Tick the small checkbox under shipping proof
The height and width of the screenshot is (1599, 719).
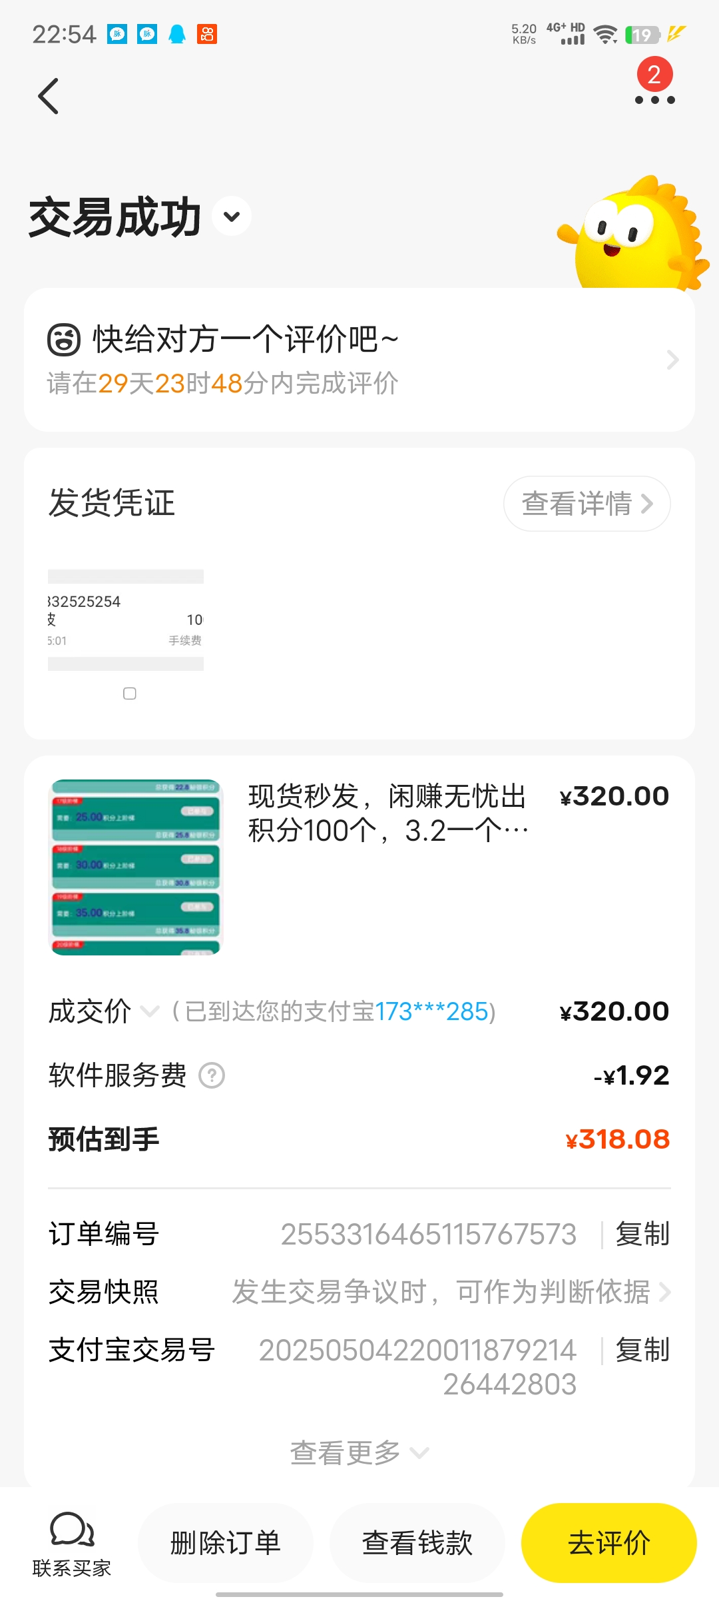pos(130,694)
